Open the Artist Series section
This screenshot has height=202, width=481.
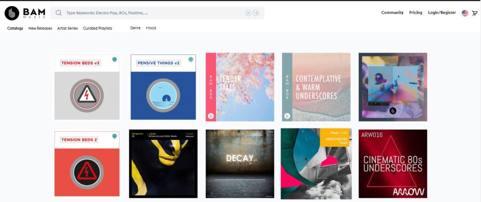point(68,28)
